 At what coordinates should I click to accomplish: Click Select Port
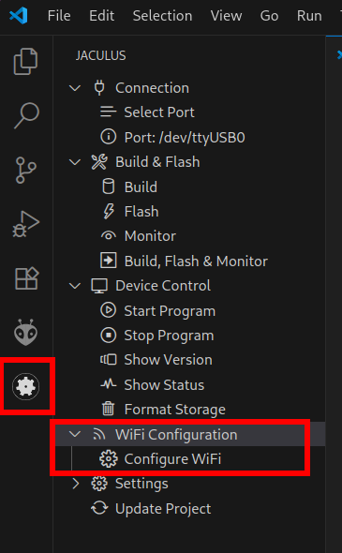pos(159,112)
